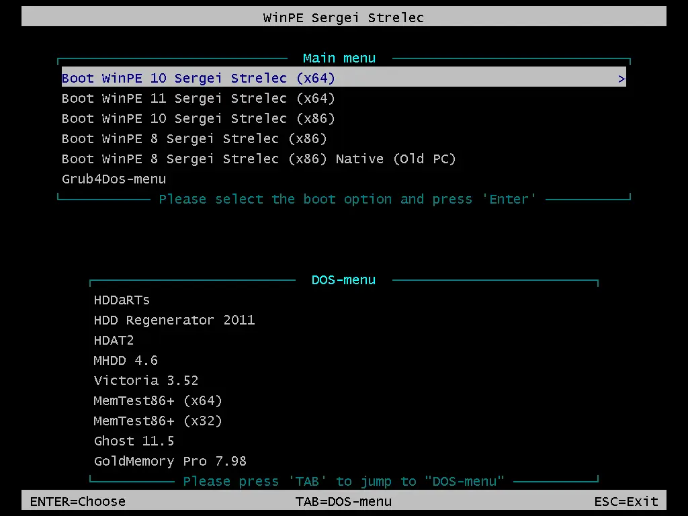Run MHDD 4.6
The width and height of the screenshot is (688, 516).
tap(126, 360)
